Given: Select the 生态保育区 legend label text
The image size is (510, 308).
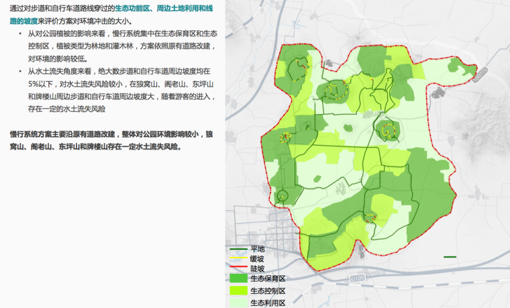Looking at the screenshot, I should (268, 278).
